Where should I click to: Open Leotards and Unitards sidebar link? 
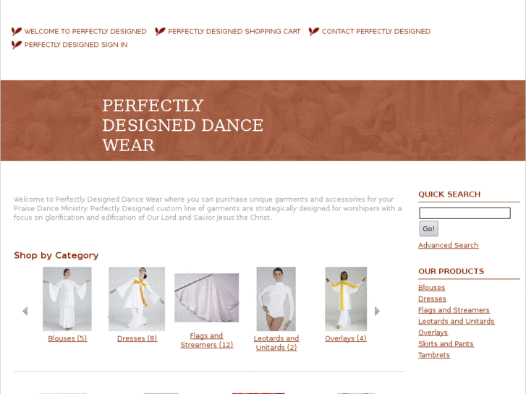coord(457,321)
